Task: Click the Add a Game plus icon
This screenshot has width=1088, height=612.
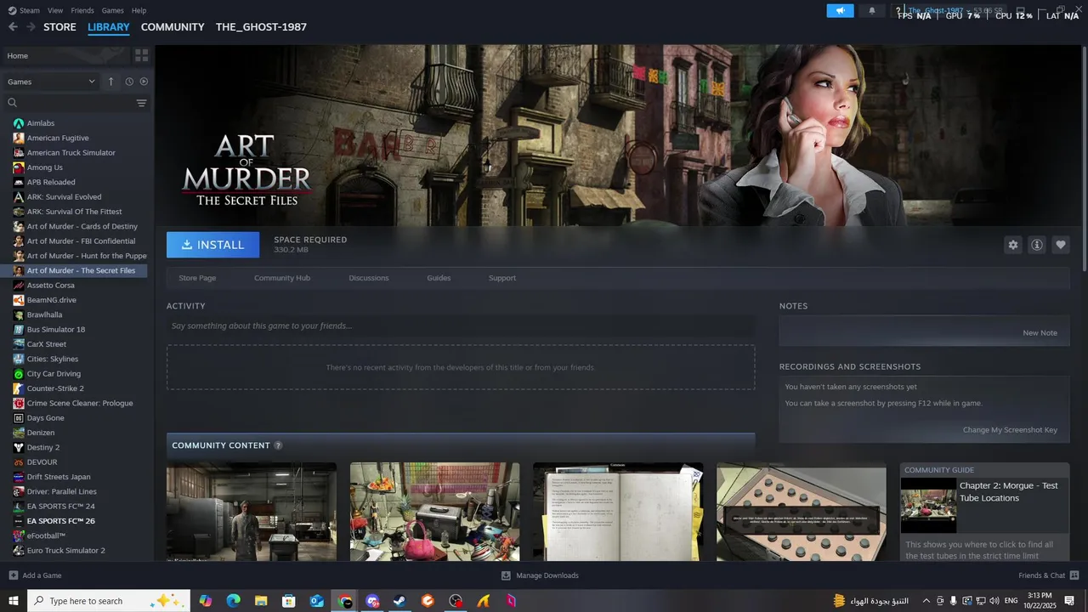Action: pos(13,575)
